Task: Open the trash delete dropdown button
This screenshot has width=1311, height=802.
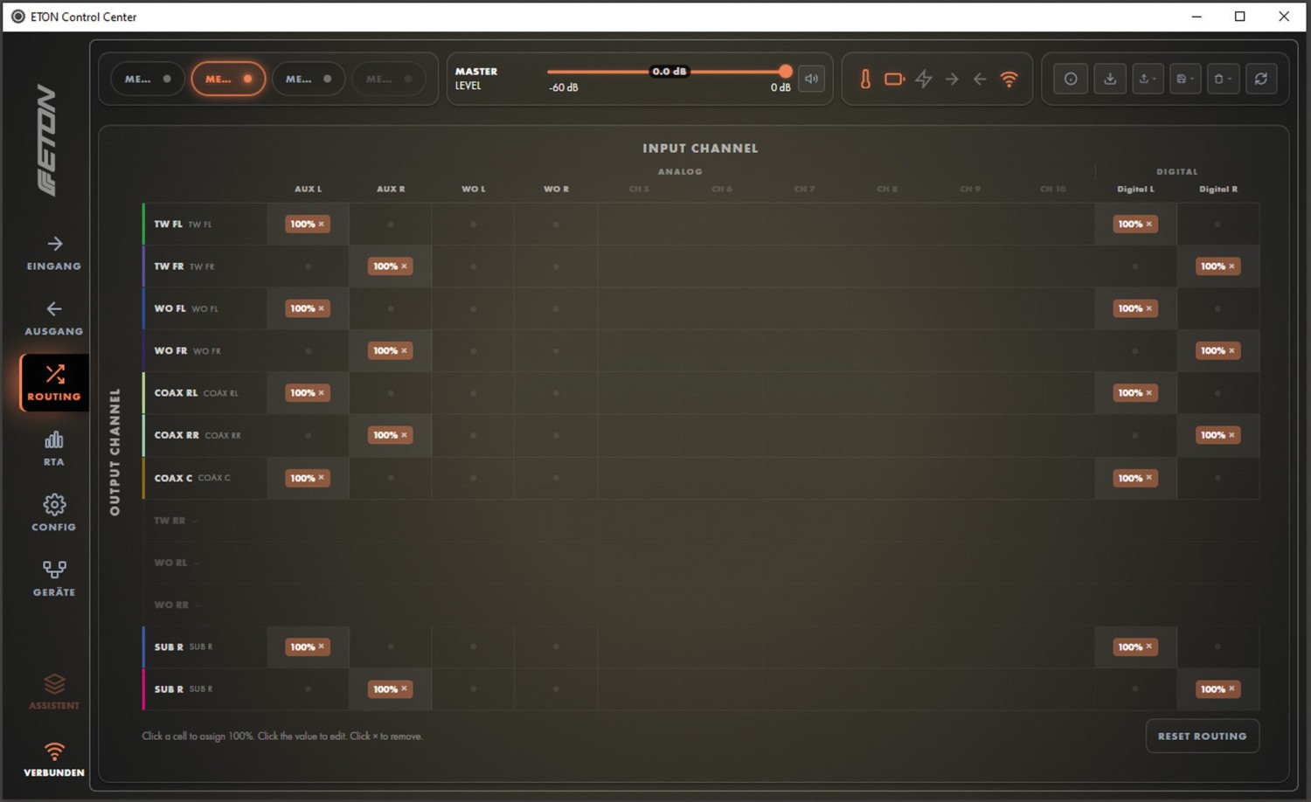Action: [x=1223, y=79]
